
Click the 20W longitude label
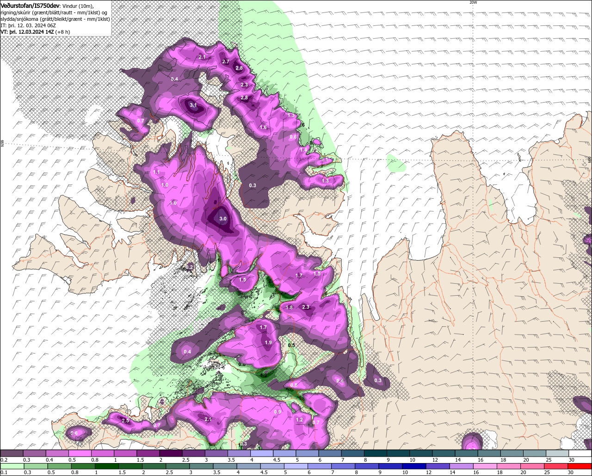(x=473, y=2)
